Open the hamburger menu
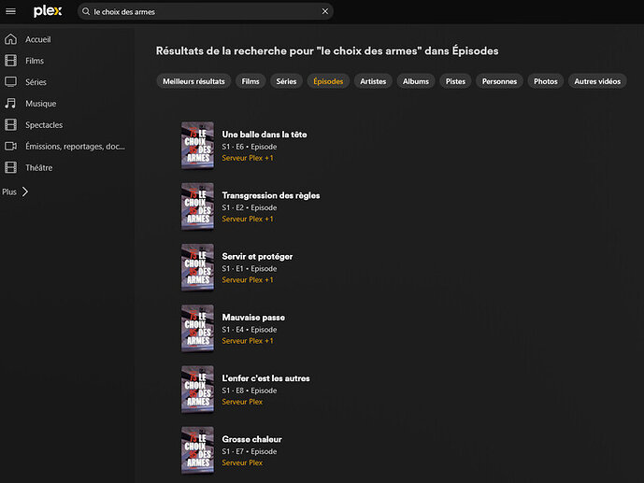644x483 pixels. click(10, 11)
